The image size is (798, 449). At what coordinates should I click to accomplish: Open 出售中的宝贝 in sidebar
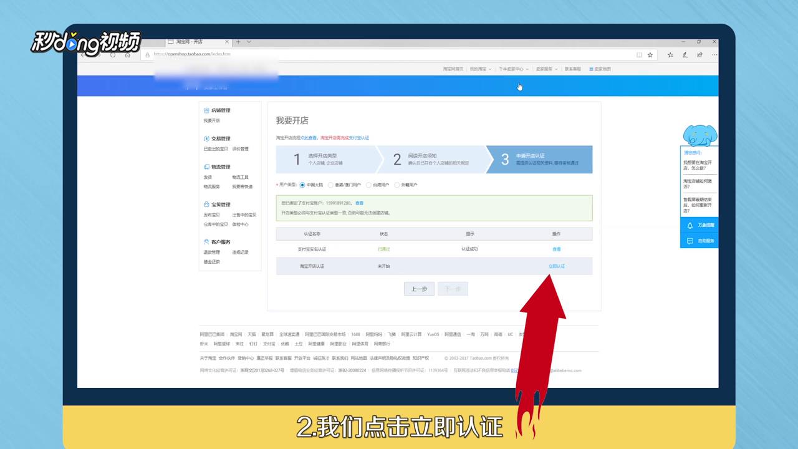[x=244, y=215]
